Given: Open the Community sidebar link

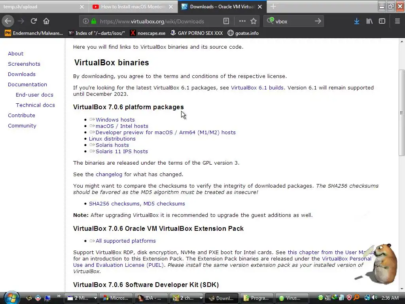Looking at the screenshot, I should point(22,126).
